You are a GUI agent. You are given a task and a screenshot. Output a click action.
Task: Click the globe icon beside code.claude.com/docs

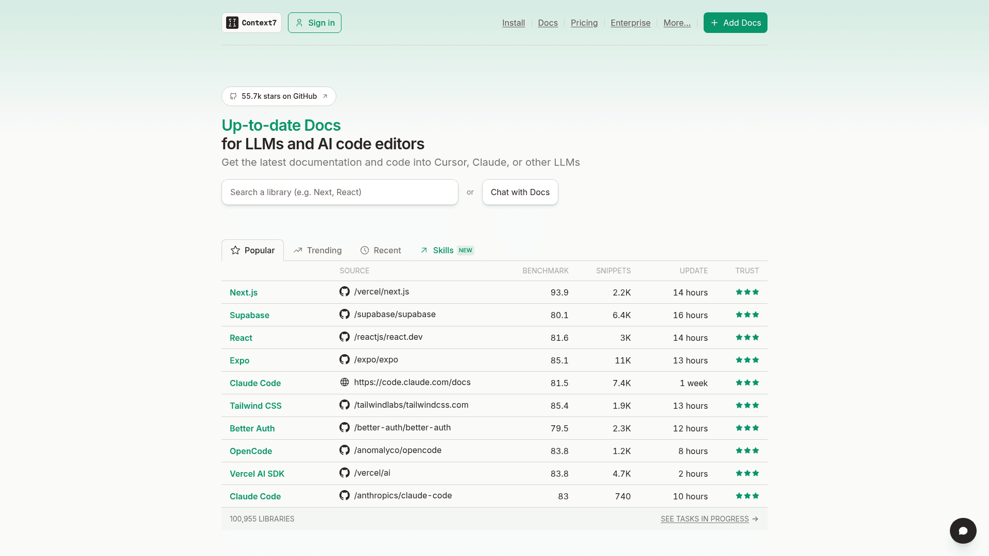point(345,382)
